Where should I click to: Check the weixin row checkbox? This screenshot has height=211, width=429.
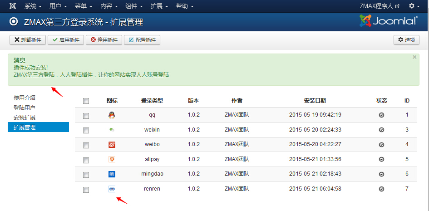(86, 131)
